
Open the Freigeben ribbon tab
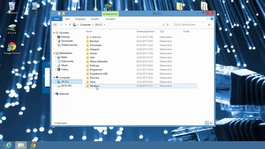[x=80, y=19]
